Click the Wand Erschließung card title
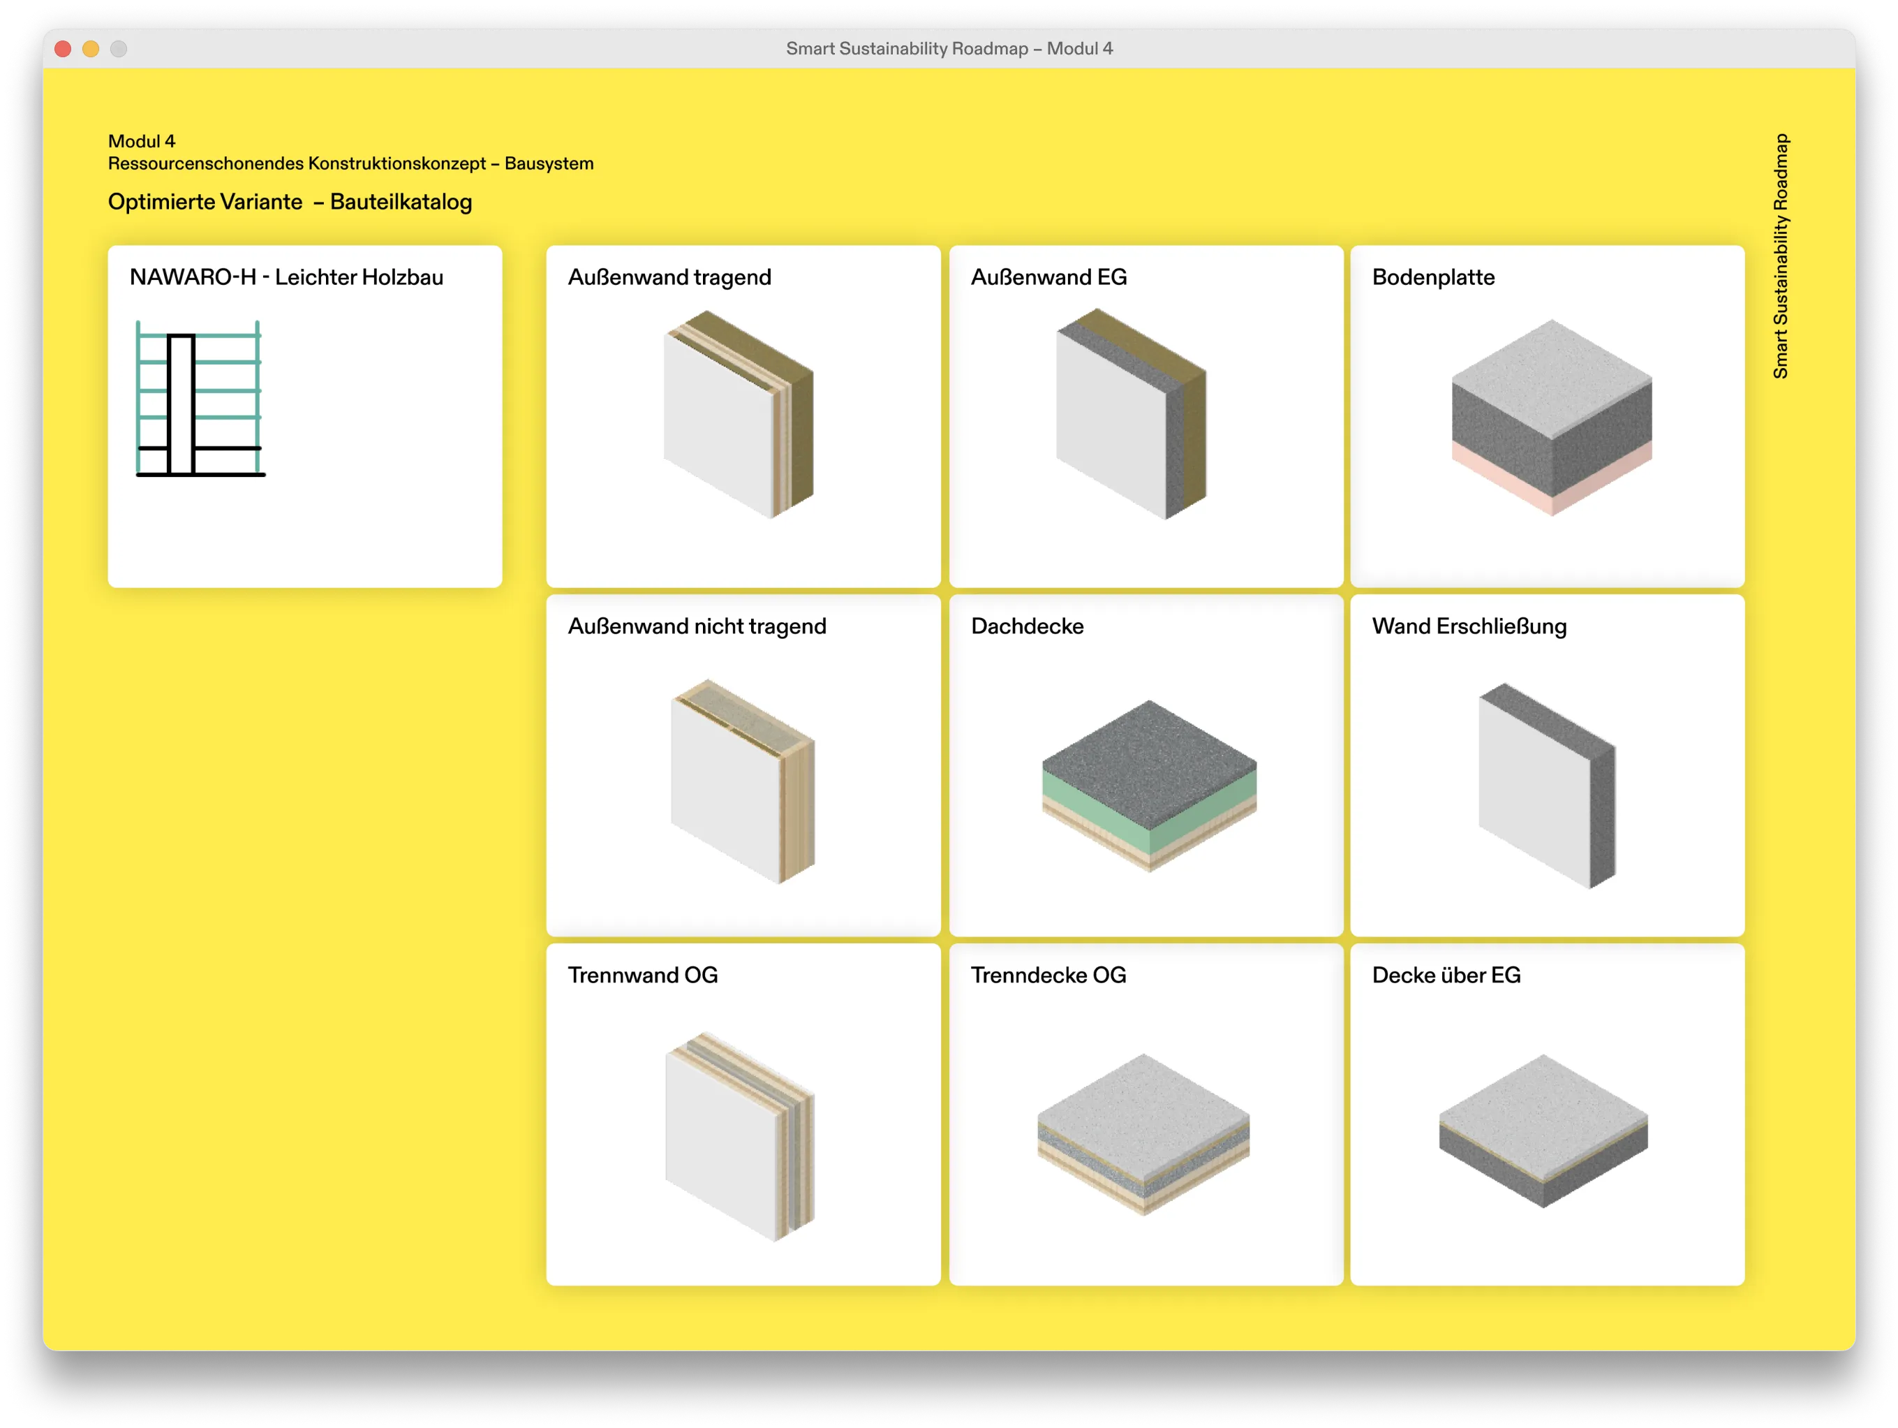The height and width of the screenshot is (1428, 1898). (x=1469, y=626)
